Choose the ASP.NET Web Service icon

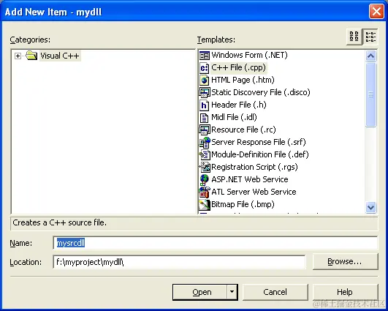point(205,180)
